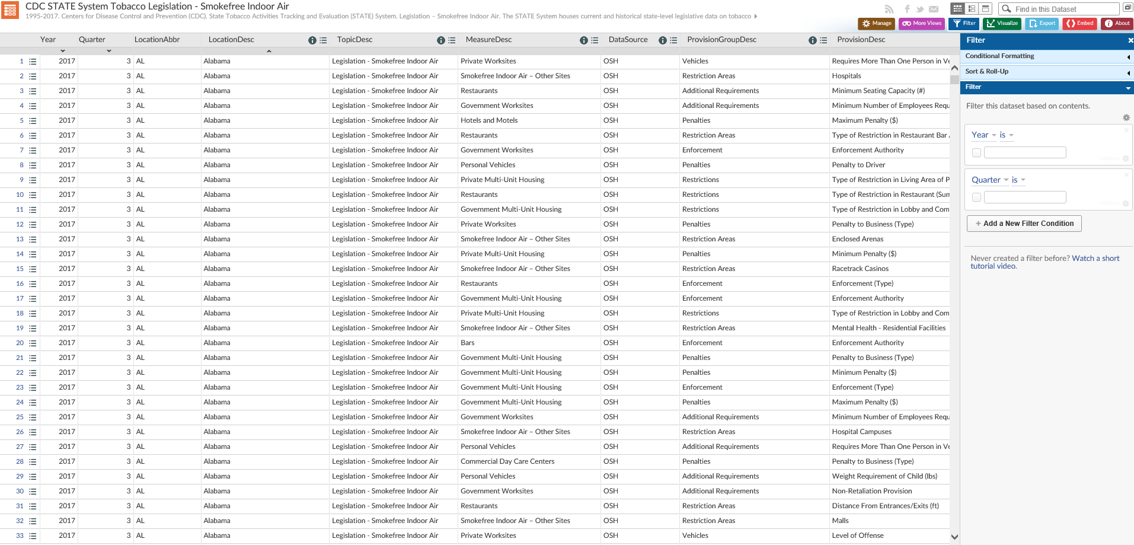Expand the dataset description arrow
Viewport: 1134px width, 545px height.
coord(756,17)
